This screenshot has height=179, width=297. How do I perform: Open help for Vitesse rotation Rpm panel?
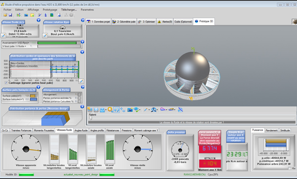coord(83,20)
